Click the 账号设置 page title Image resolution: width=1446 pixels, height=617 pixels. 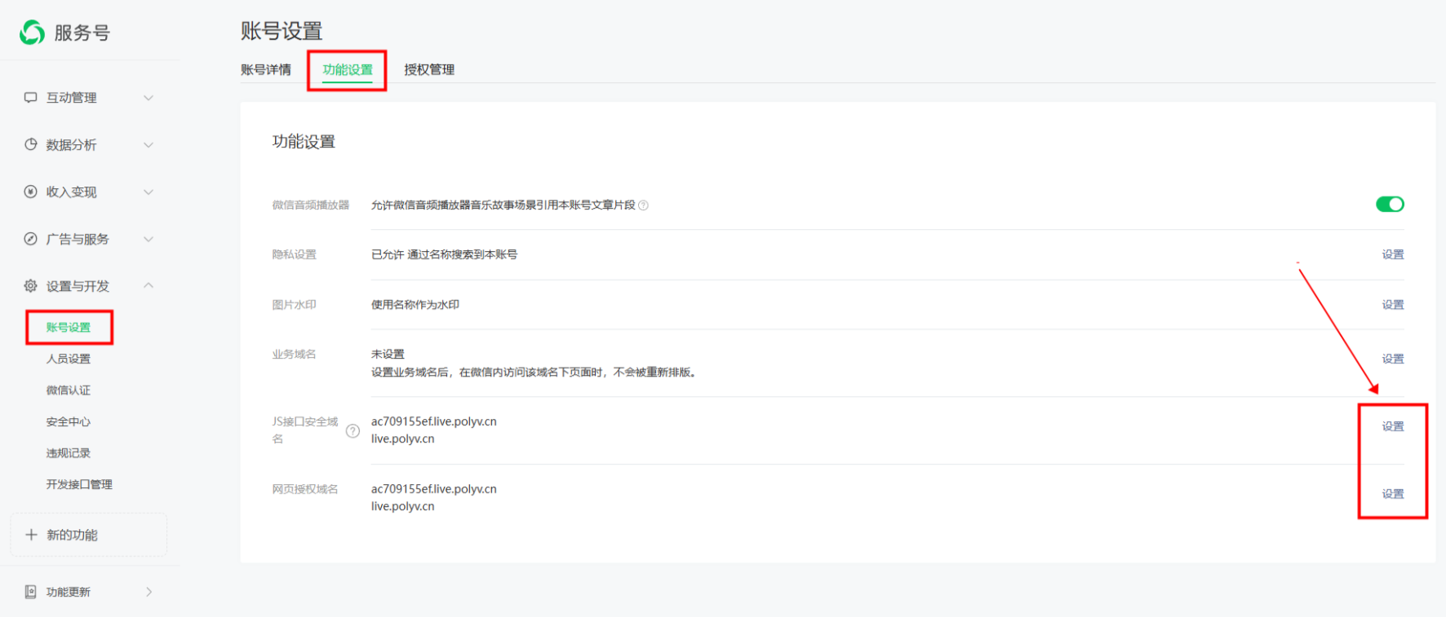[282, 31]
